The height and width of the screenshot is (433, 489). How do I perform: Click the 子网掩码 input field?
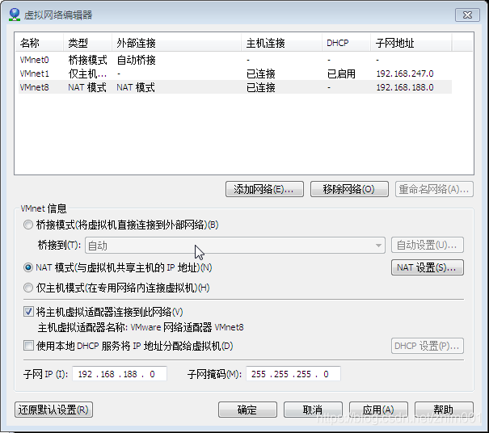(293, 374)
